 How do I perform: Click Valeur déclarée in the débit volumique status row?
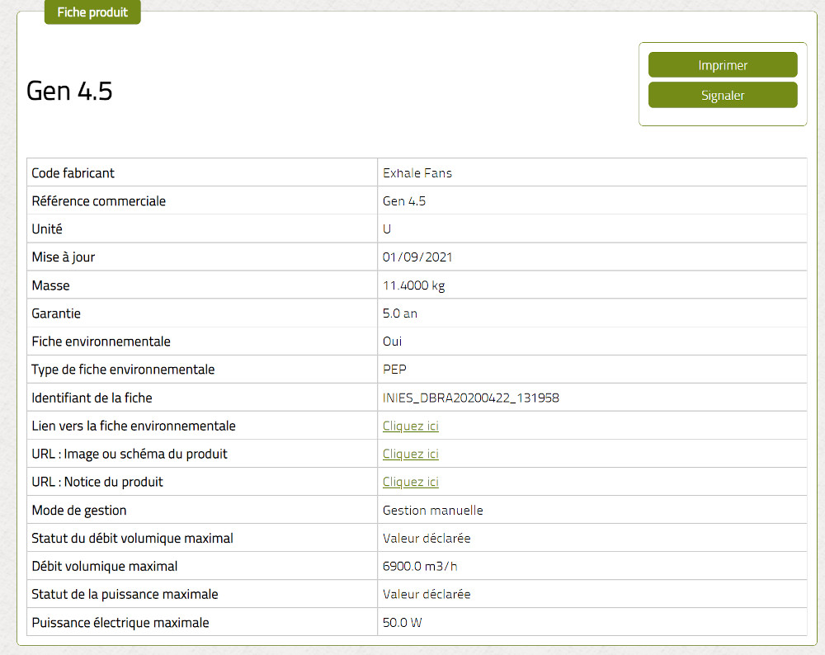[427, 538]
